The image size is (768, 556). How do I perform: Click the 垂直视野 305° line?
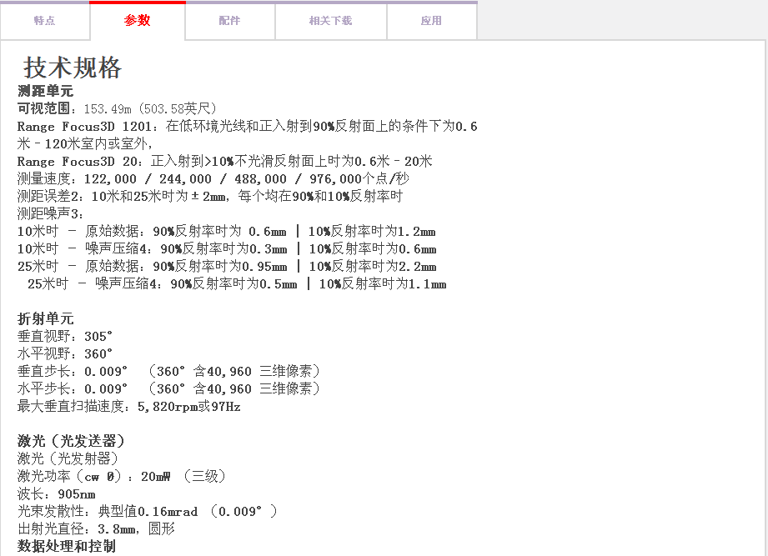[x=64, y=336]
